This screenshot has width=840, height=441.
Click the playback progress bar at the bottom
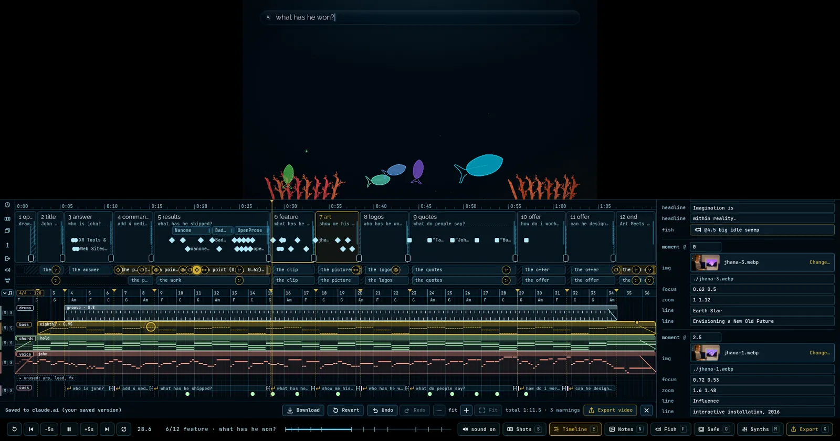pos(367,429)
